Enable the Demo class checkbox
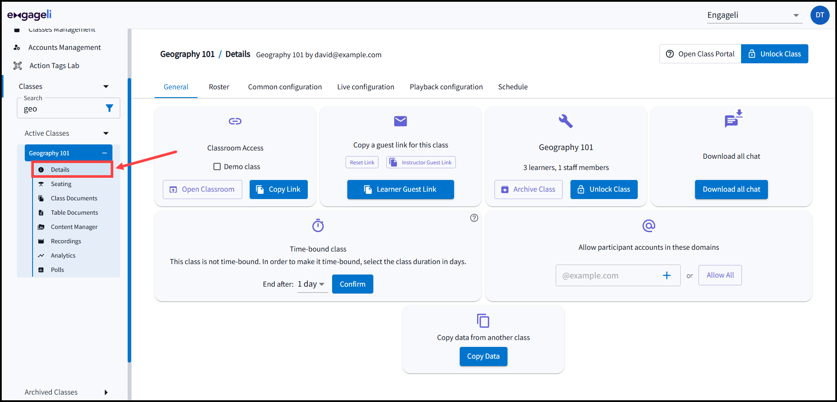 tap(217, 167)
